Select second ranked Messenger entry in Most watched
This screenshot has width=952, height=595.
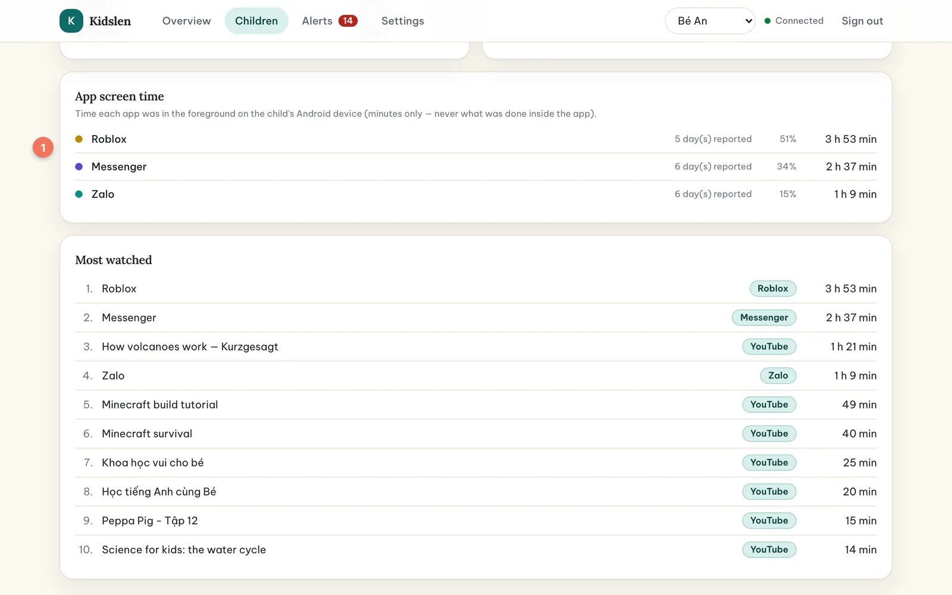pyautogui.click(x=129, y=318)
